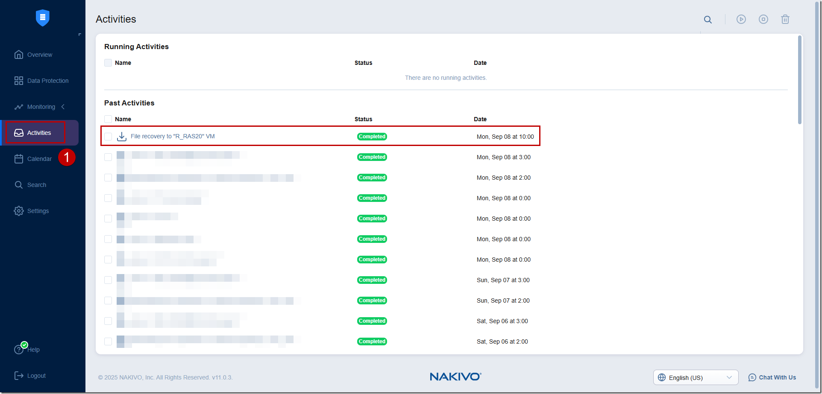Screen dimensions: 822x394
Task: Click the stop activity icon
Action: click(x=763, y=19)
